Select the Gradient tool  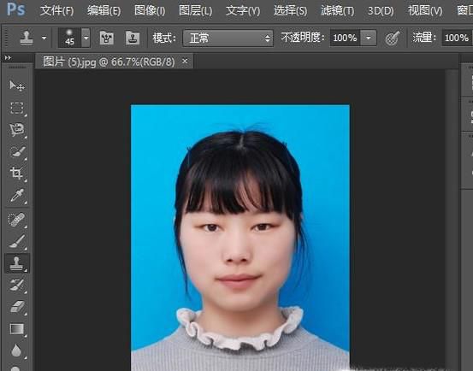coord(17,329)
